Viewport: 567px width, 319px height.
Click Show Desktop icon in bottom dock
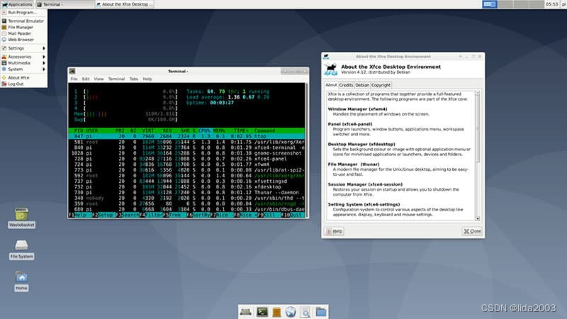[x=246, y=312]
